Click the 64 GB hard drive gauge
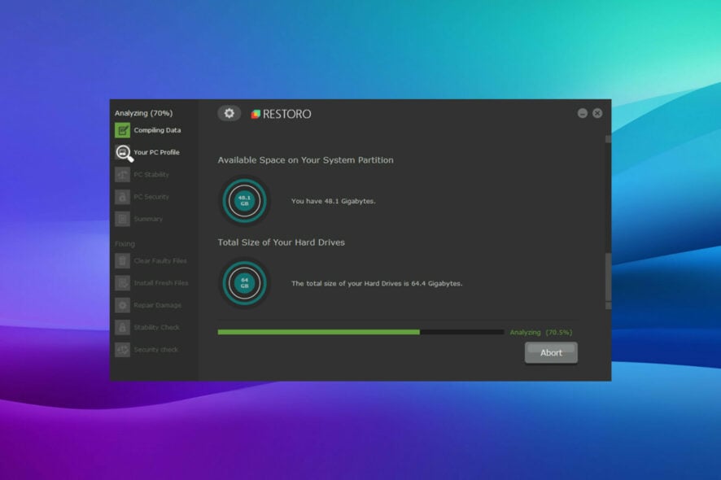Image resolution: width=721 pixels, height=480 pixels. pyautogui.click(x=244, y=282)
